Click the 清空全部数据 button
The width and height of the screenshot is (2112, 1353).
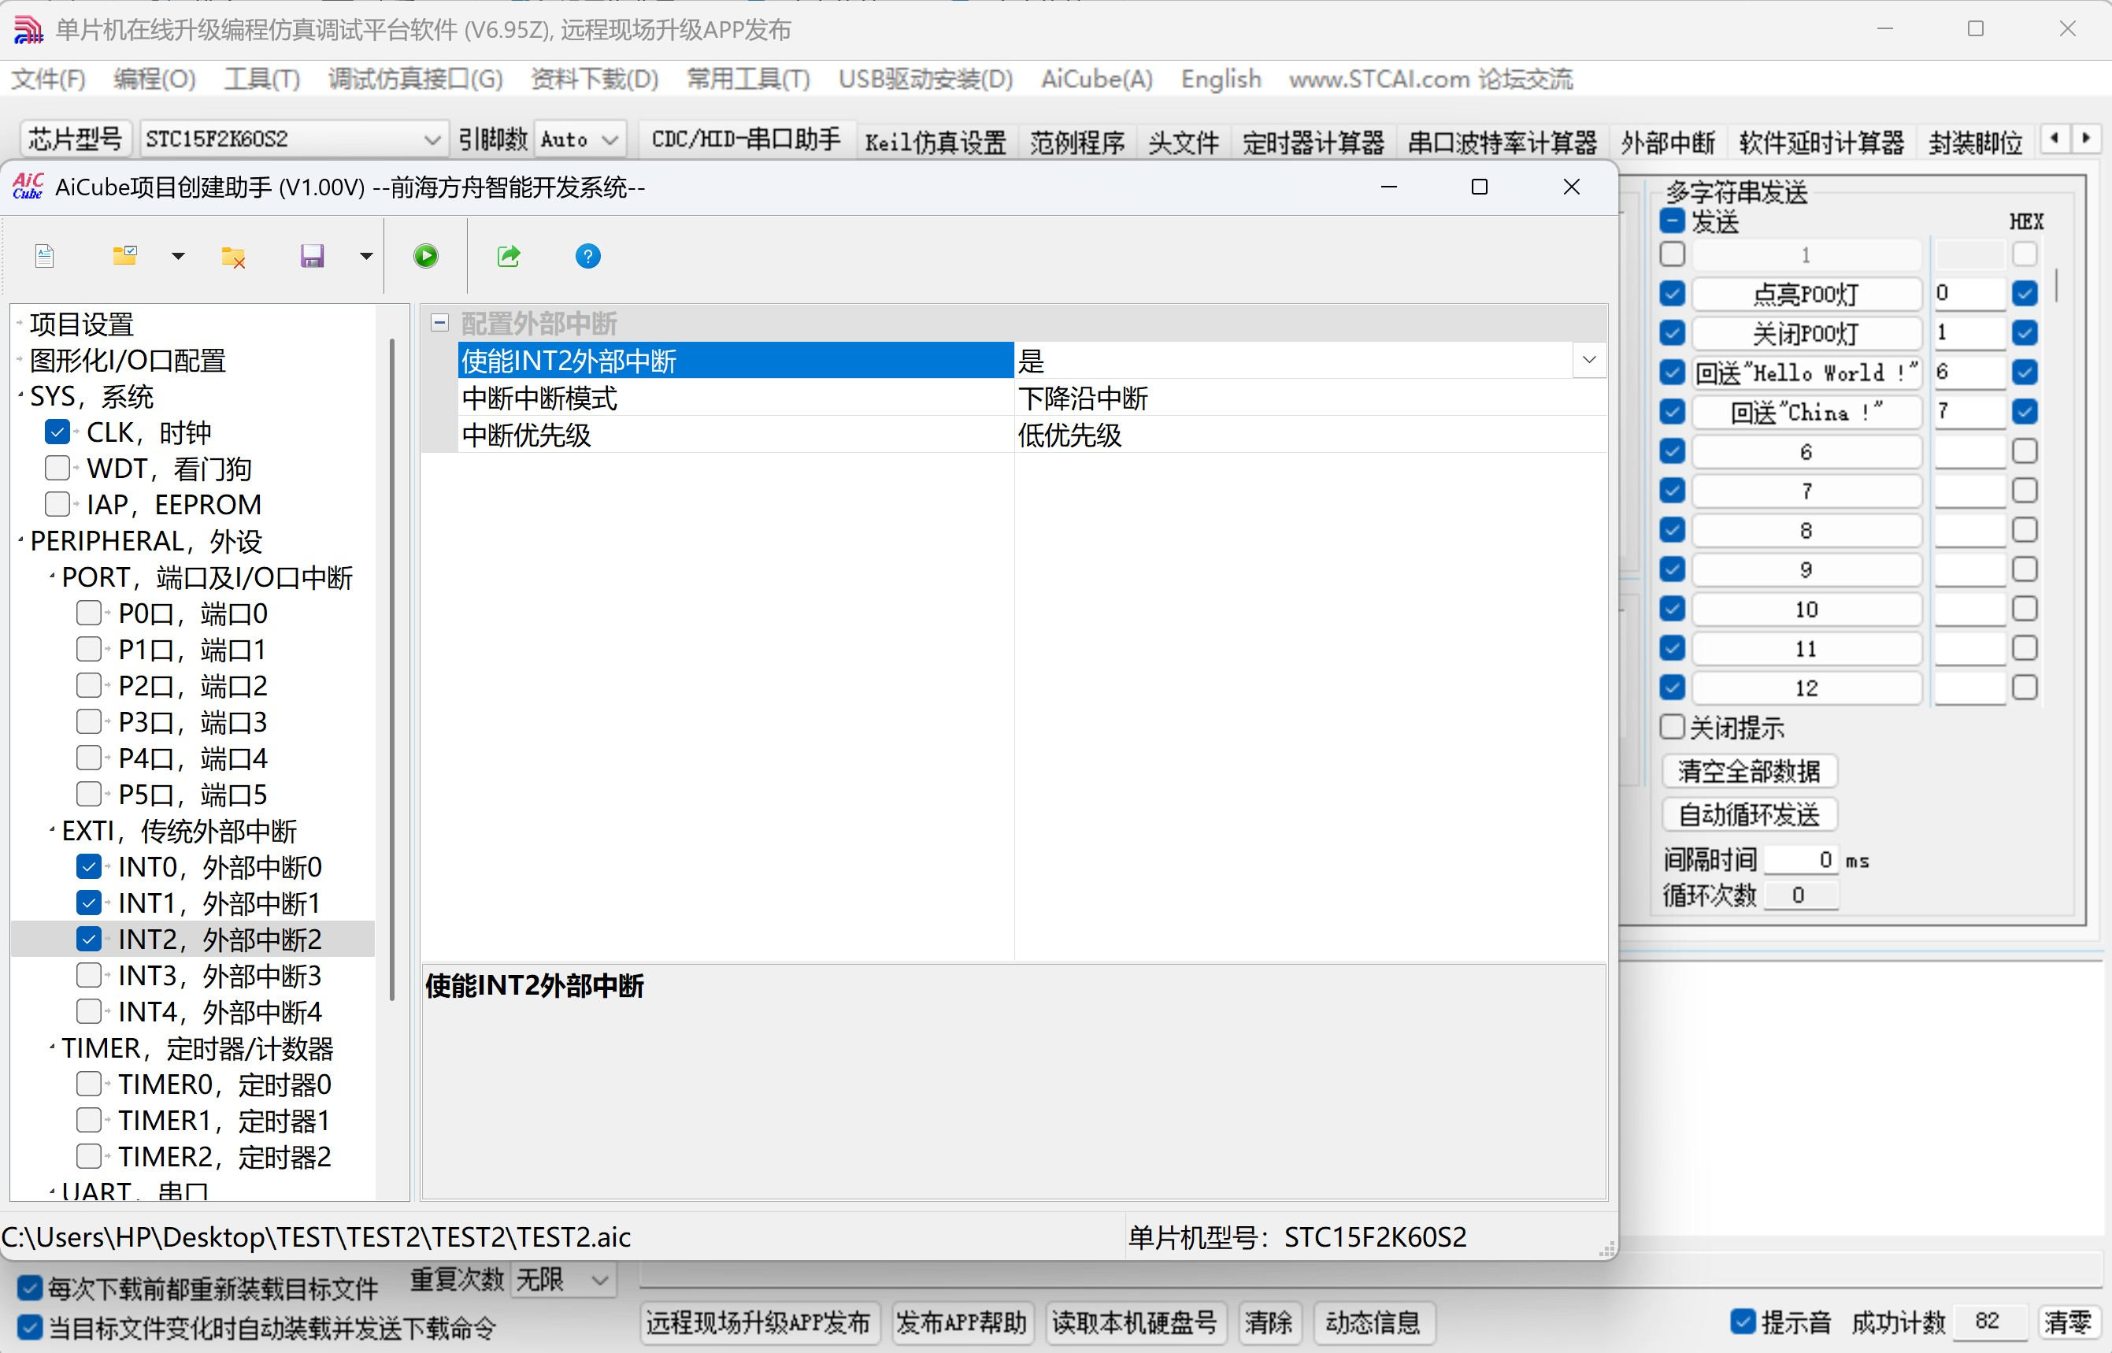coord(1749,771)
